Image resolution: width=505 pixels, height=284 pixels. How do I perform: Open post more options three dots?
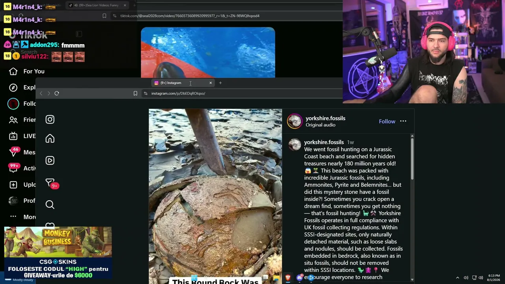click(x=403, y=121)
